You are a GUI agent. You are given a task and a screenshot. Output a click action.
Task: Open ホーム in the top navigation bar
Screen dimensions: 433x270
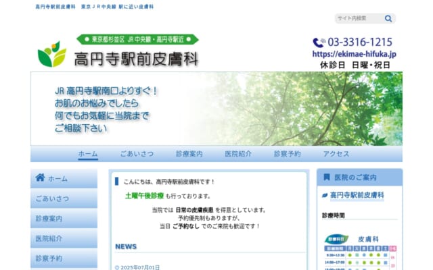point(88,154)
